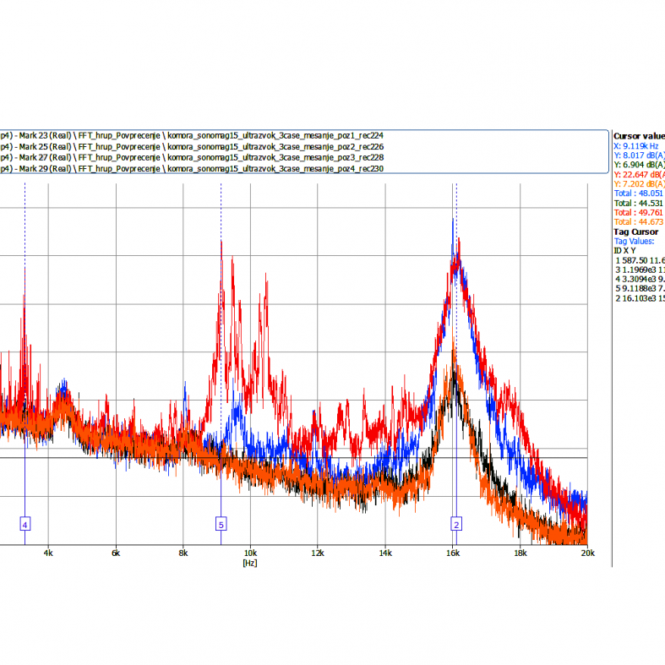Viewport: 665px width, 665px height.
Task: Click tag marker 5 near 9 kHz
Action: click(x=221, y=525)
